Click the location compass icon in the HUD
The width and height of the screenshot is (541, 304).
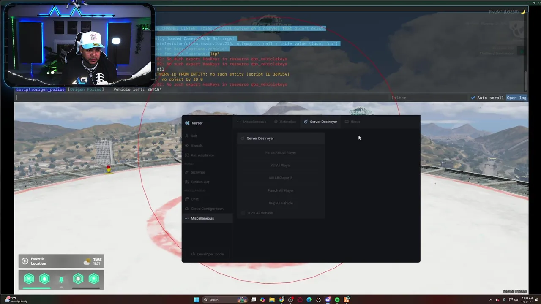(x=25, y=261)
